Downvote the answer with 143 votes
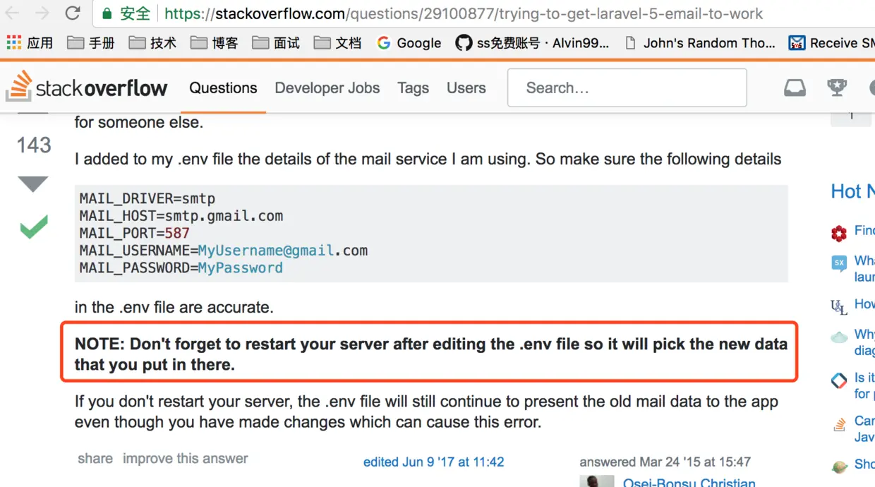This screenshot has width=875, height=487. (33, 184)
